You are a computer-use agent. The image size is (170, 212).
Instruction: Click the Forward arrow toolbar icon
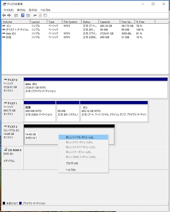(9, 15)
